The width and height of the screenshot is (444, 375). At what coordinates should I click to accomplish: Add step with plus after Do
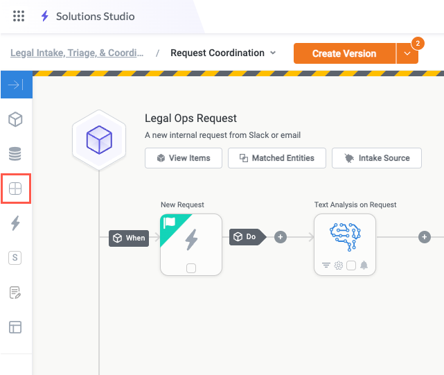pos(281,237)
